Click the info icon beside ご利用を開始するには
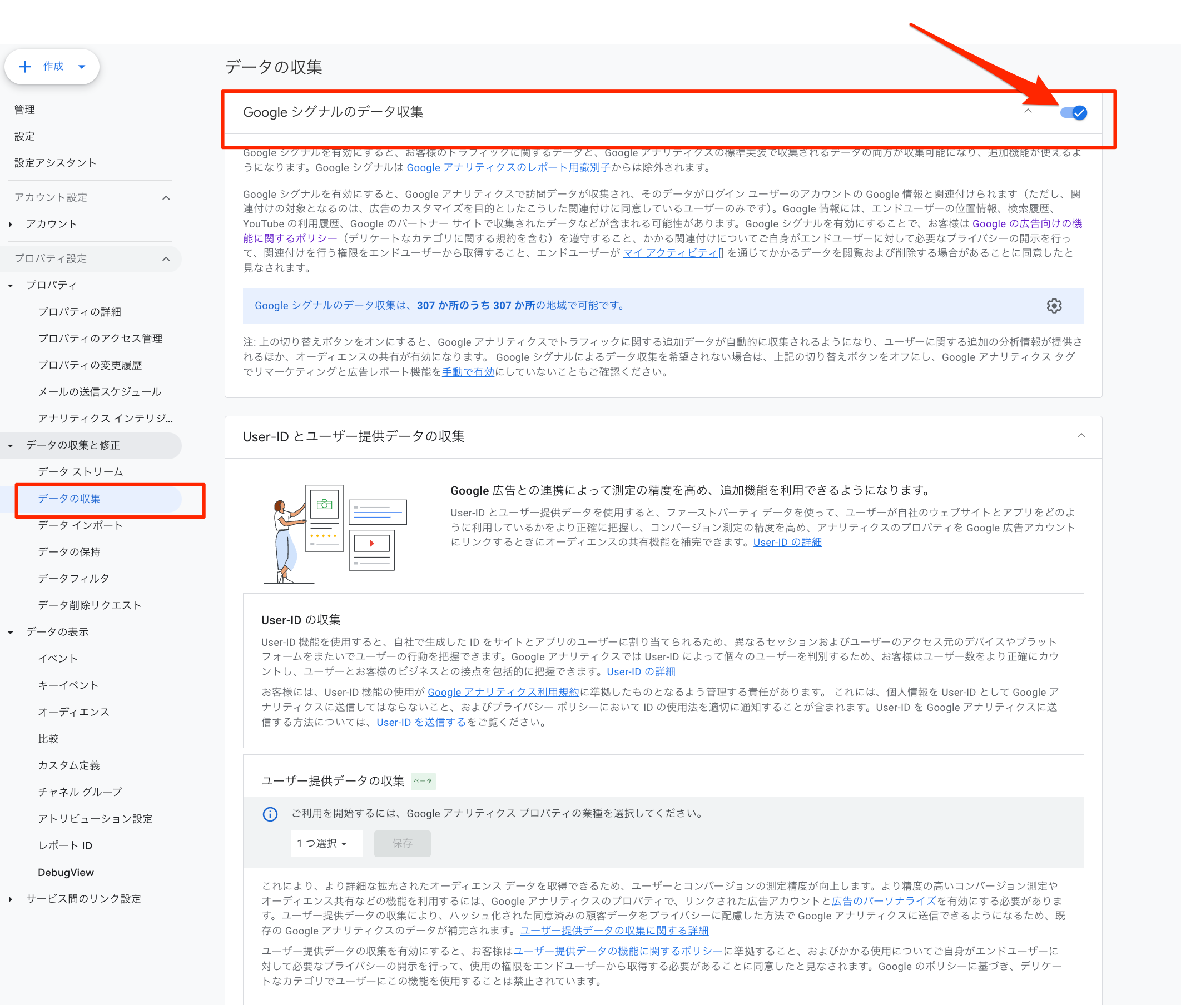 [270, 814]
